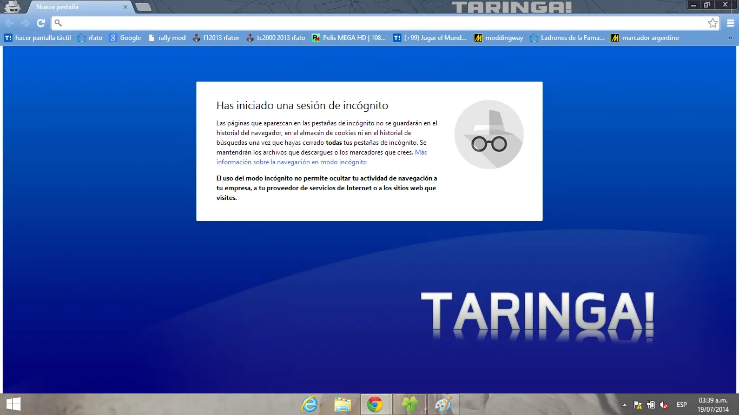Open the 'moddingway' bookmark
The image size is (739, 415).
pyautogui.click(x=498, y=38)
